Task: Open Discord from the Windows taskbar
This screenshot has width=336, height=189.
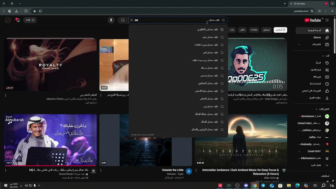Action: pyautogui.click(x=246, y=186)
